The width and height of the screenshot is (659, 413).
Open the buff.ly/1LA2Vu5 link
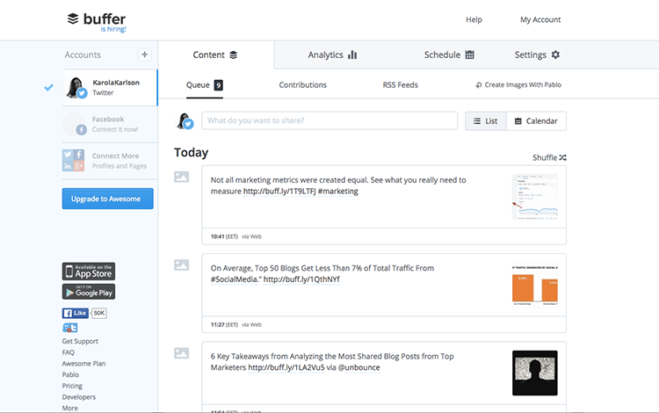coord(286,367)
